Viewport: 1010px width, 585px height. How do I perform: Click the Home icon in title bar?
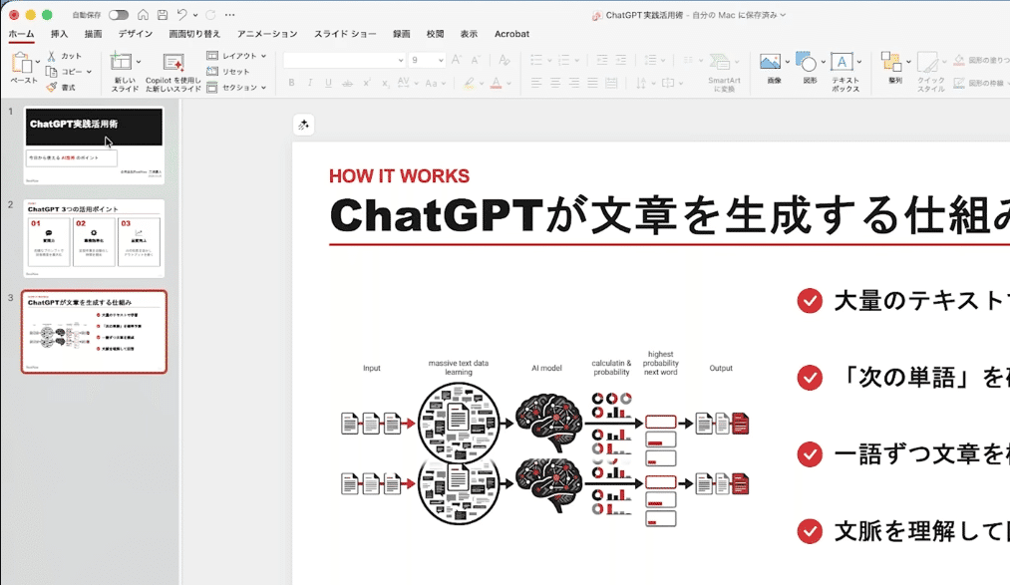143,15
